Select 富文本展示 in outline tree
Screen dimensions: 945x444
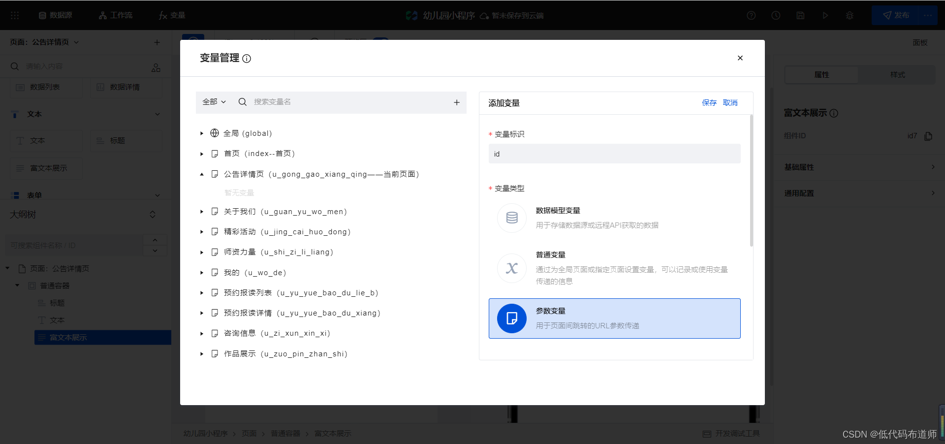click(x=103, y=337)
